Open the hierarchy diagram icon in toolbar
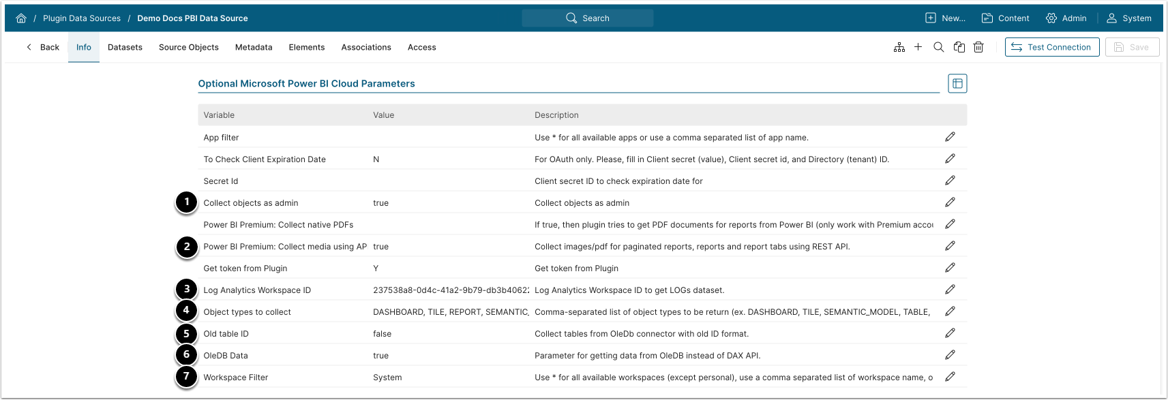1168x400 pixels. 899,47
